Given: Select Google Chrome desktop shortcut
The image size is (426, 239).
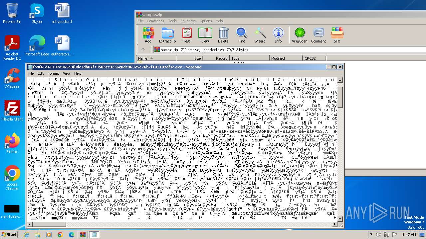Looking at the screenshot, I should (x=12, y=178).
